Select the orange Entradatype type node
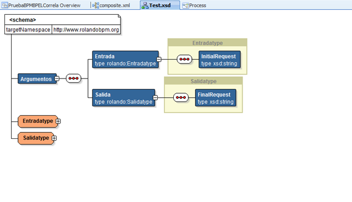 (x=38, y=121)
